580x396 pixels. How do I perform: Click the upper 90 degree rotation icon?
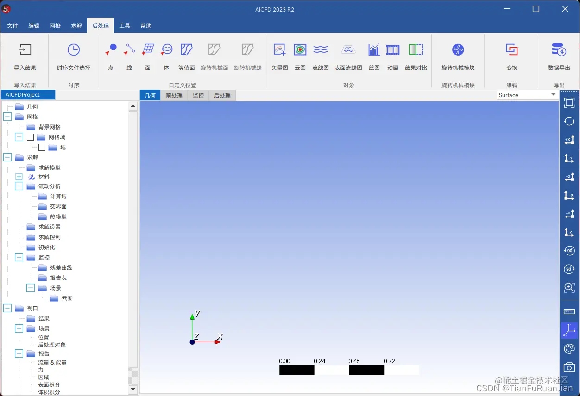pos(569,251)
